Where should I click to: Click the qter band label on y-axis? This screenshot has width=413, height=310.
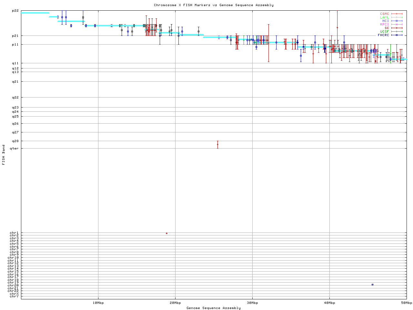click(x=15, y=149)
